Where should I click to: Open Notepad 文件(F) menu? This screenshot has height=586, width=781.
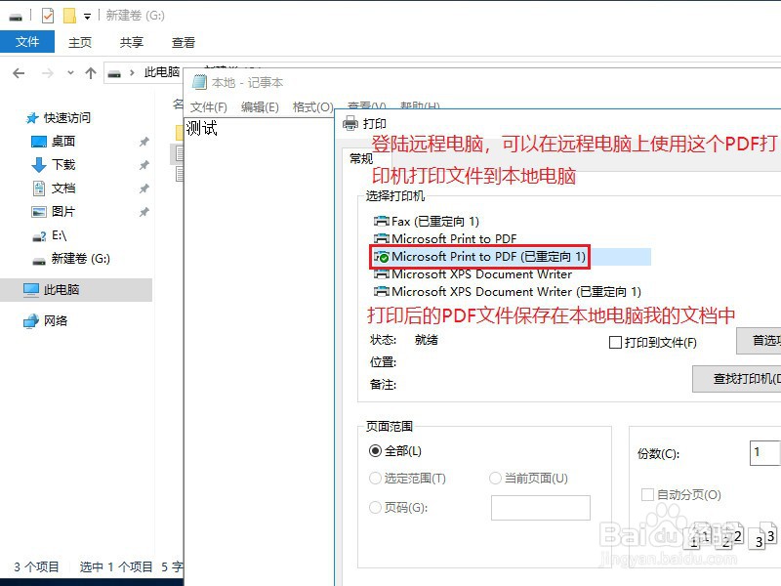tap(209, 107)
